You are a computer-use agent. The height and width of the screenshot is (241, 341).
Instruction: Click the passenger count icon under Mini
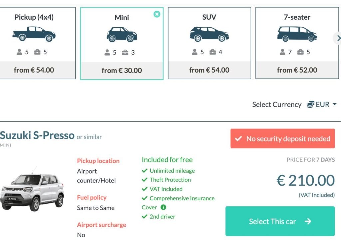tap(107, 52)
